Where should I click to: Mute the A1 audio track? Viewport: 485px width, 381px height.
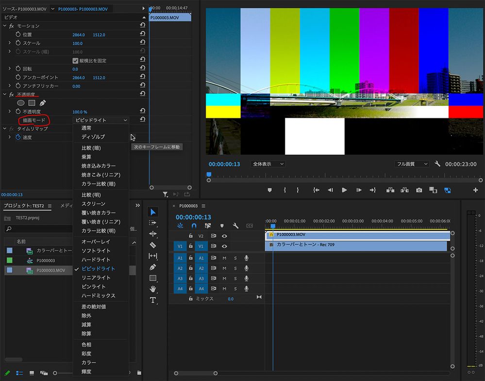click(x=224, y=258)
